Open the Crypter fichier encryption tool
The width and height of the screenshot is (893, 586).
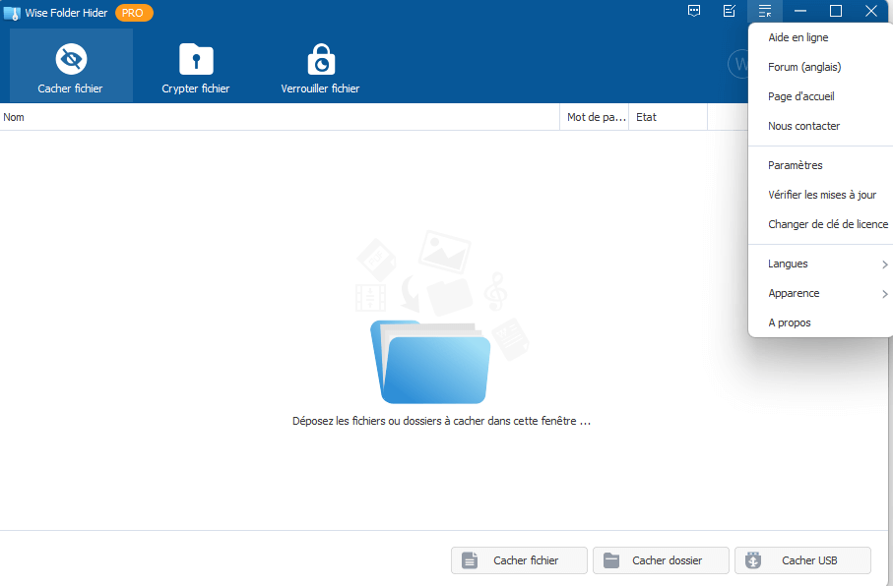pos(195,65)
